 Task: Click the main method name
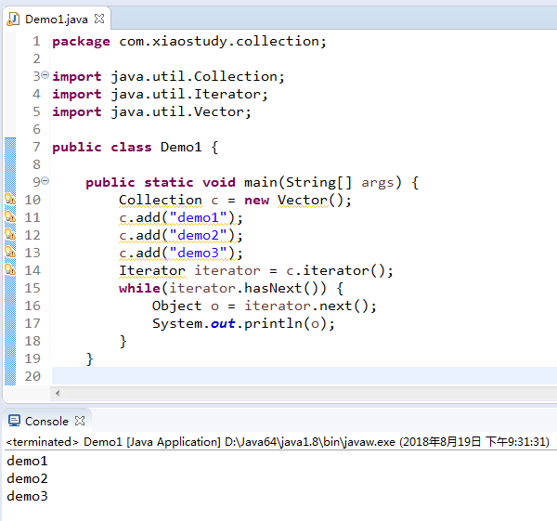tap(260, 182)
